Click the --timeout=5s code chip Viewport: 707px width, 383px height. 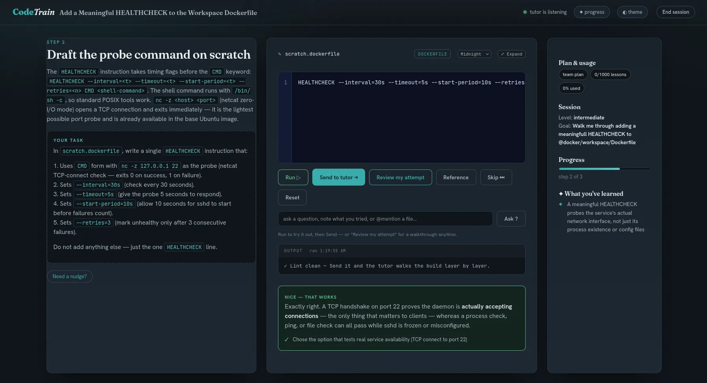(95, 194)
